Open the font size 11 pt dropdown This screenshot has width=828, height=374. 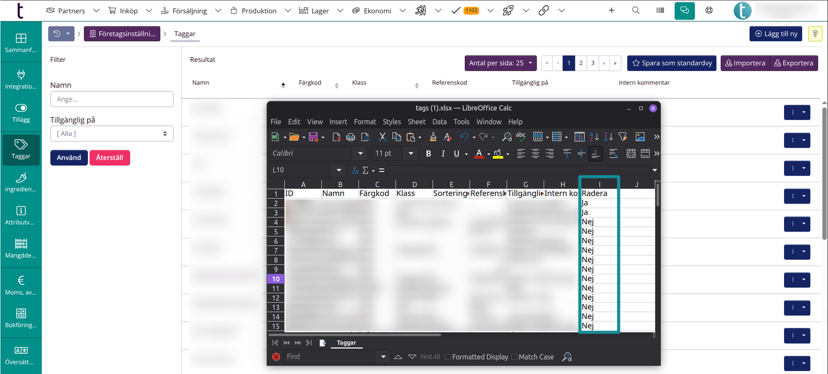(x=411, y=153)
